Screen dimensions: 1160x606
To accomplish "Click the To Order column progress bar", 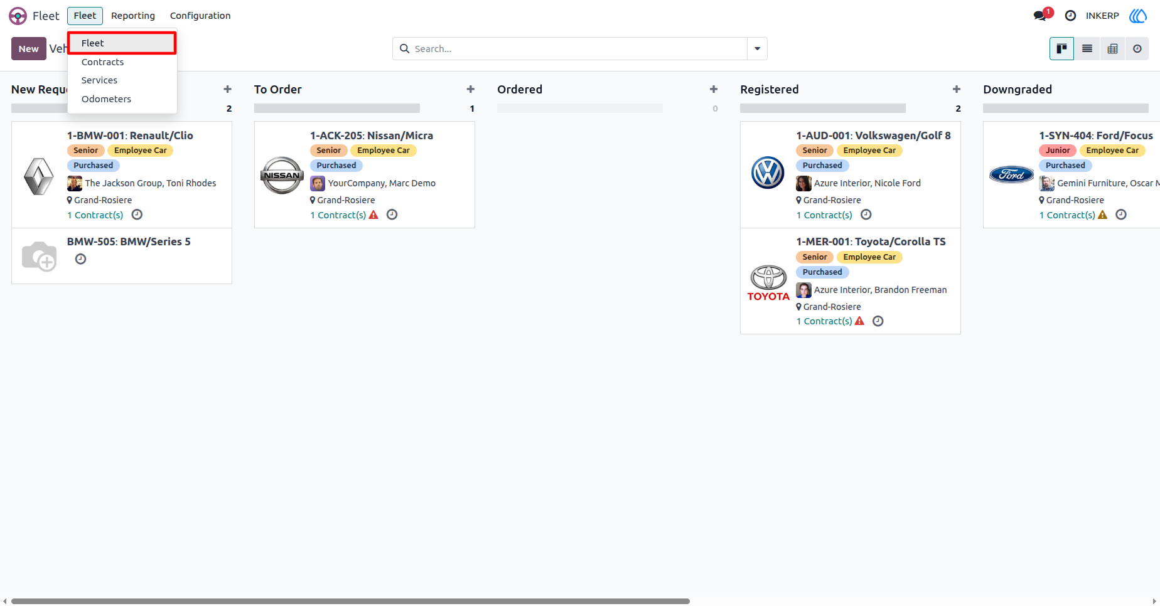I will click(x=337, y=109).
